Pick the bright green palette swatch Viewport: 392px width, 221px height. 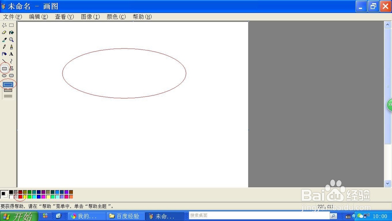(x=29, y=197)
